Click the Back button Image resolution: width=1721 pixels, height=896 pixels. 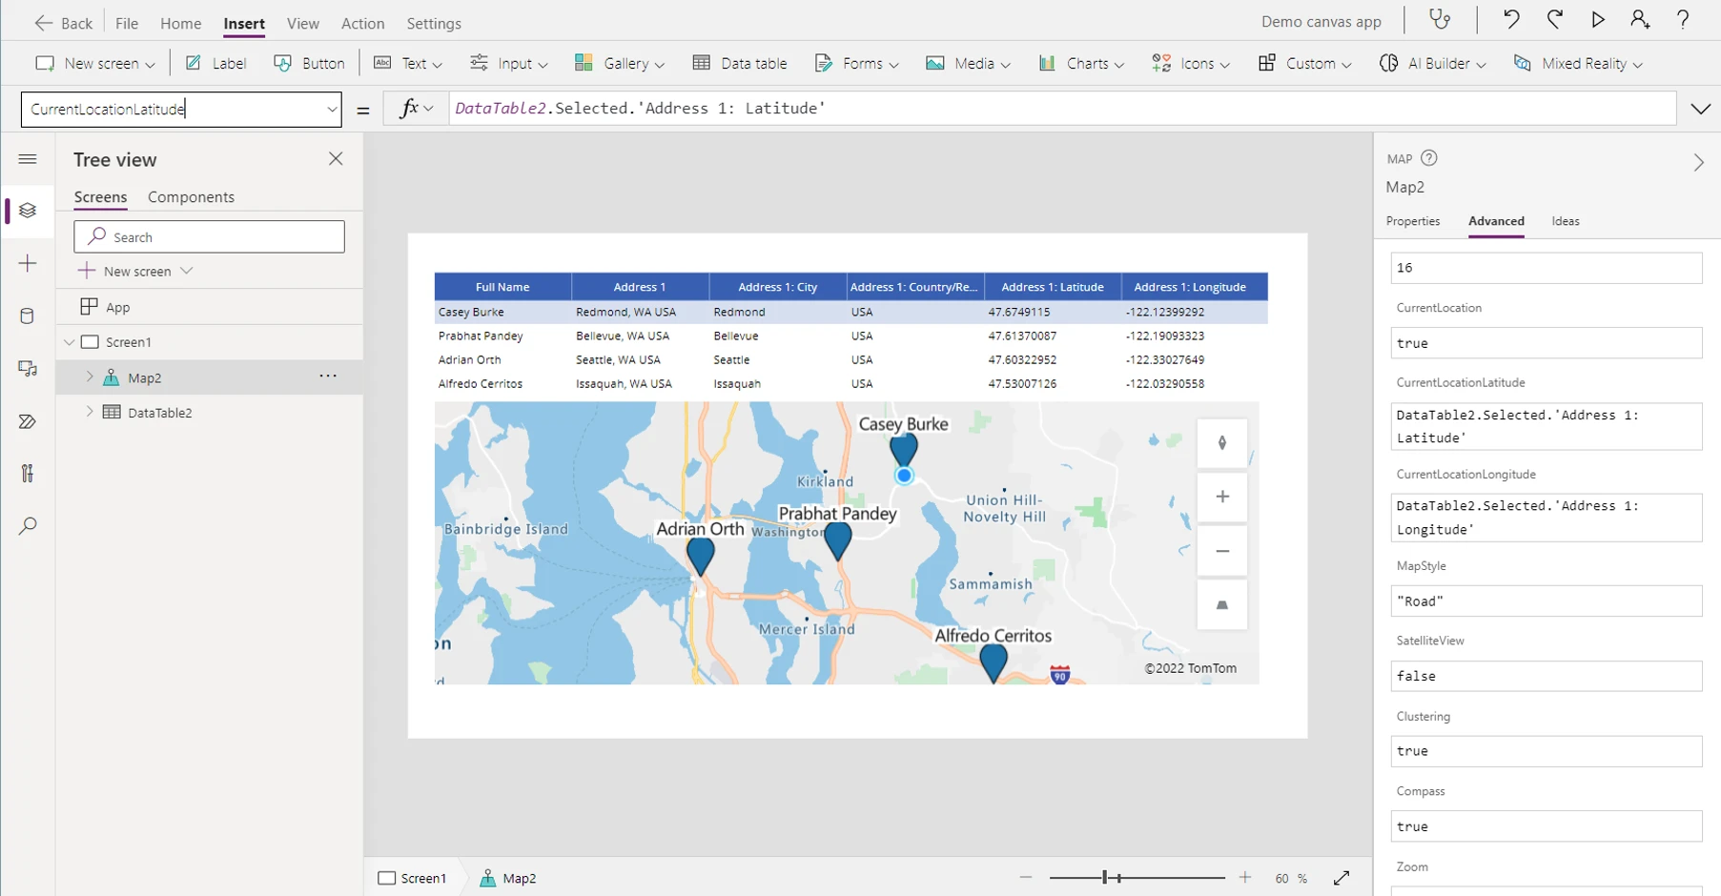pyautogui.click(x=63, y=23)
